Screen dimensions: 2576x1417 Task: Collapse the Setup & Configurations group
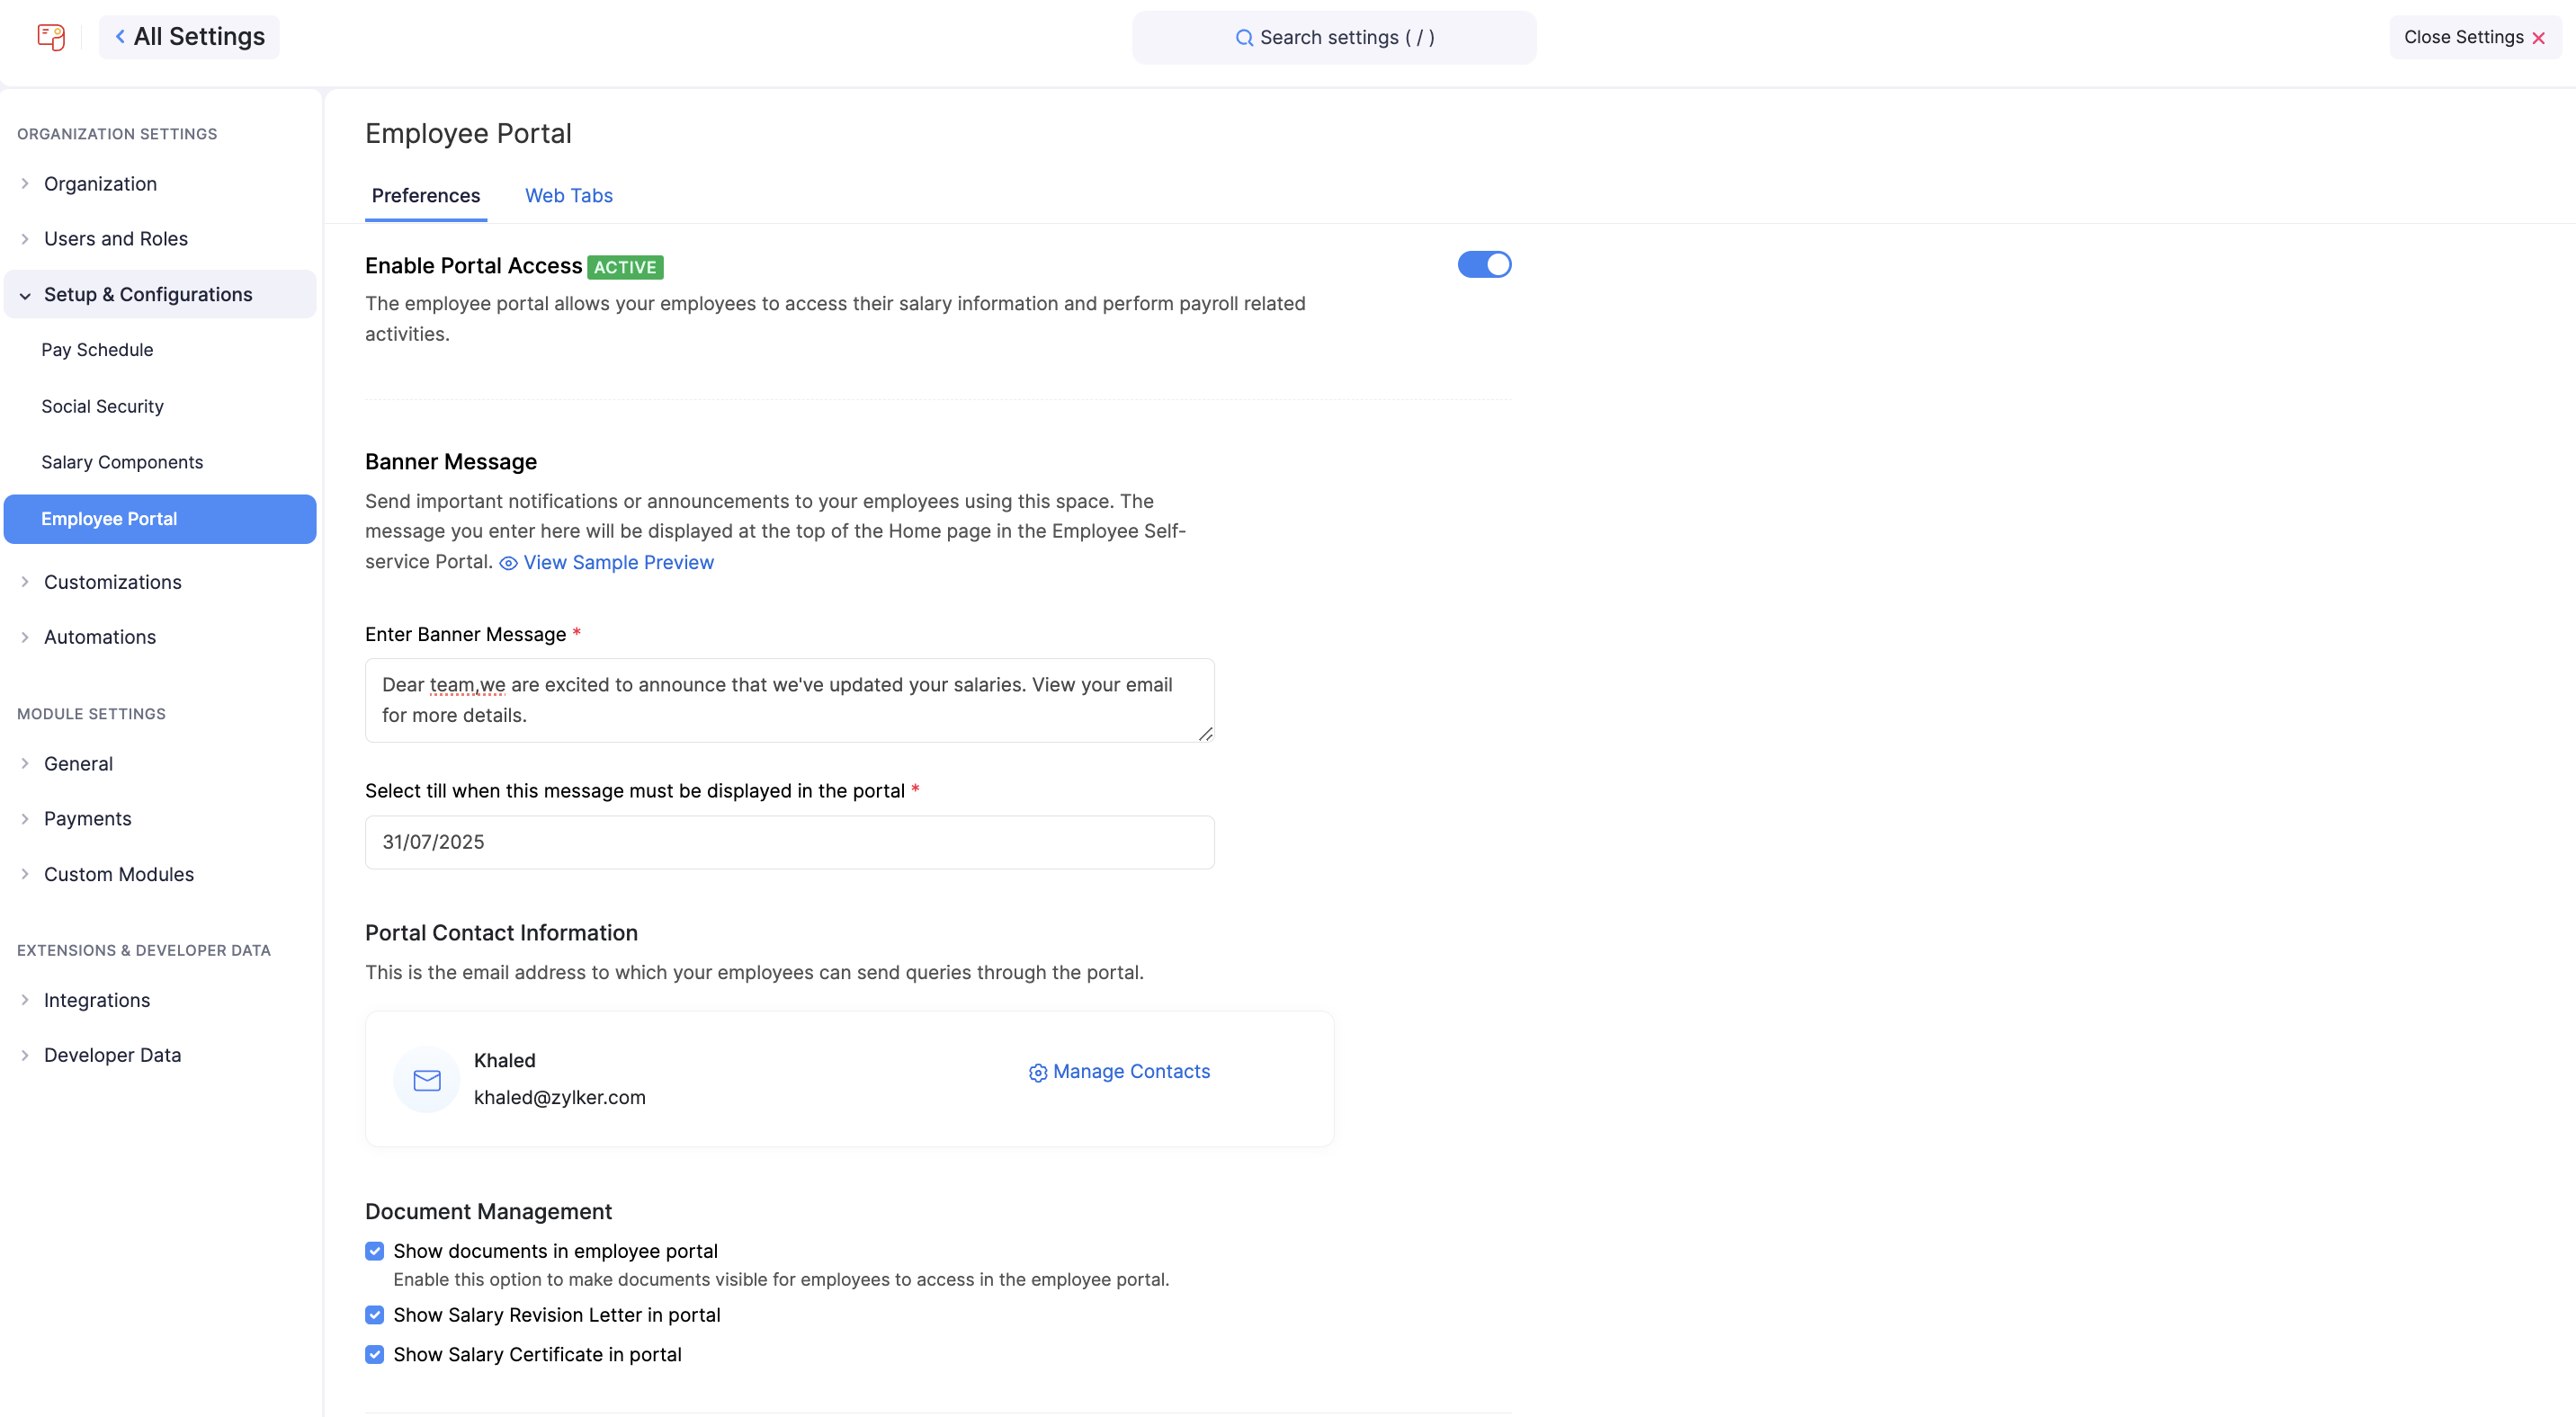pyautogui.click(x=147, y=295)
